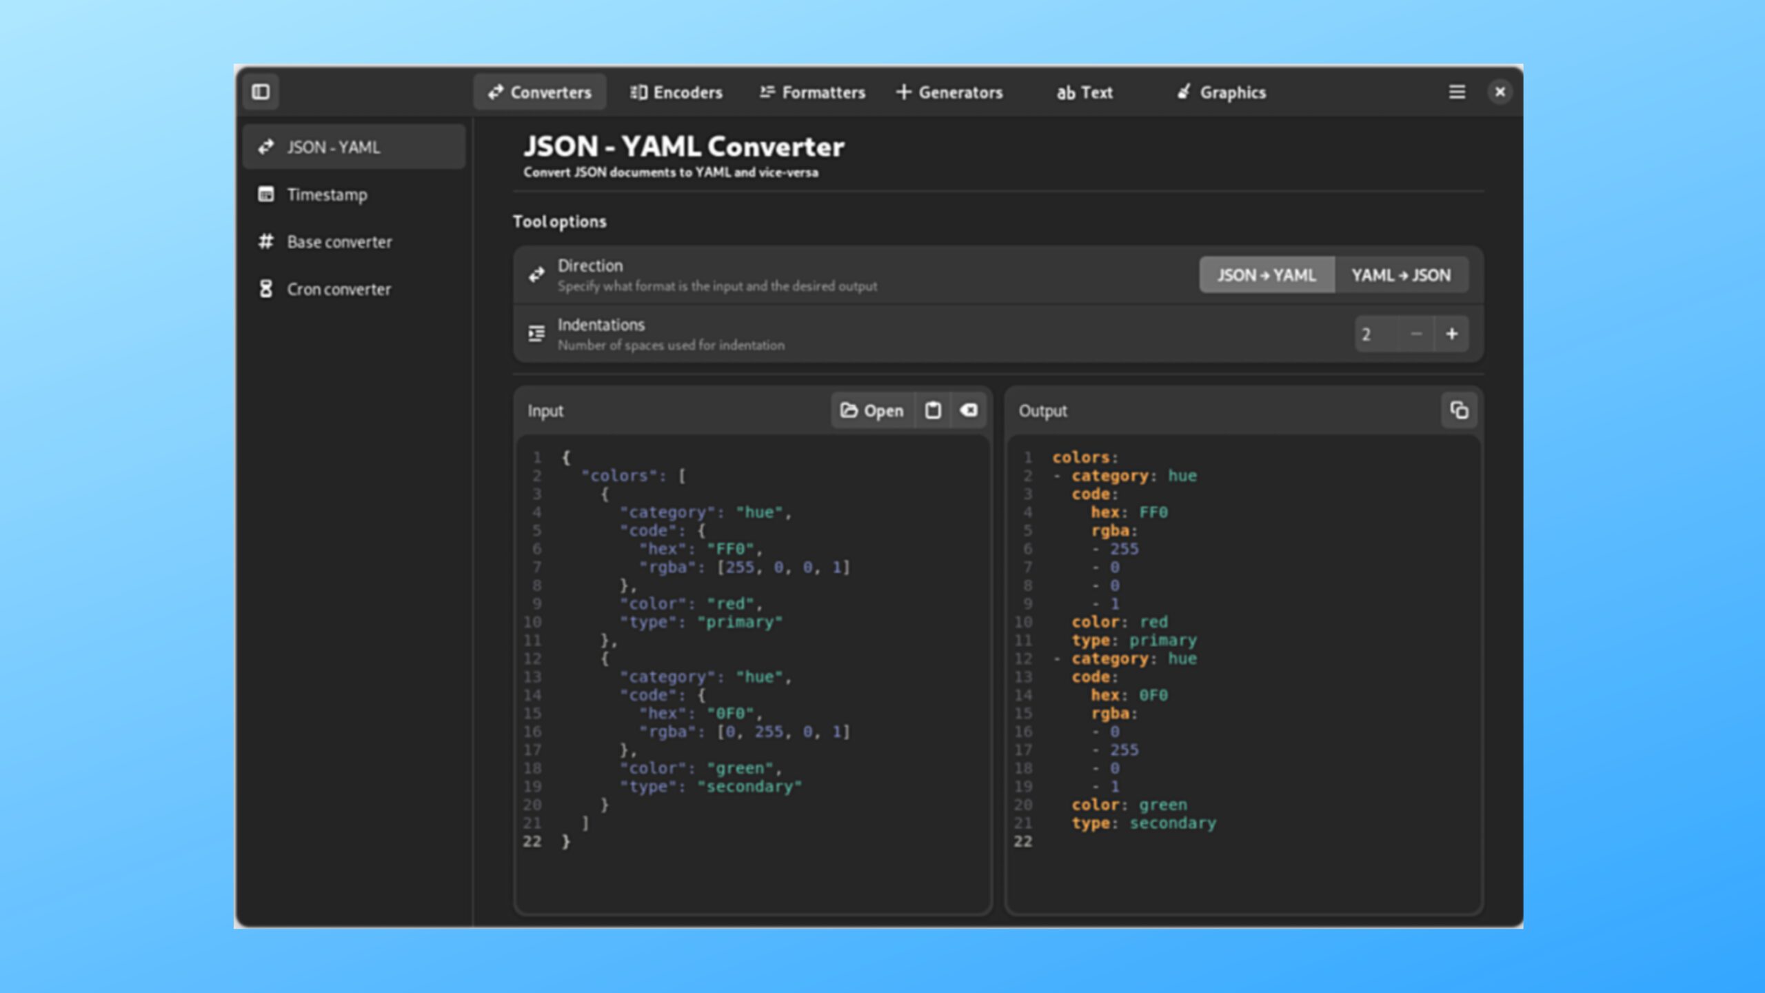Click inside the YAML output editor
This screenshot has width=1765, height=993.
click(x=1244, y=674)
